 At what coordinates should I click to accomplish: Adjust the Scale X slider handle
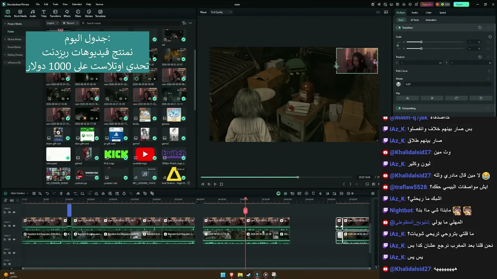[421, 42]
